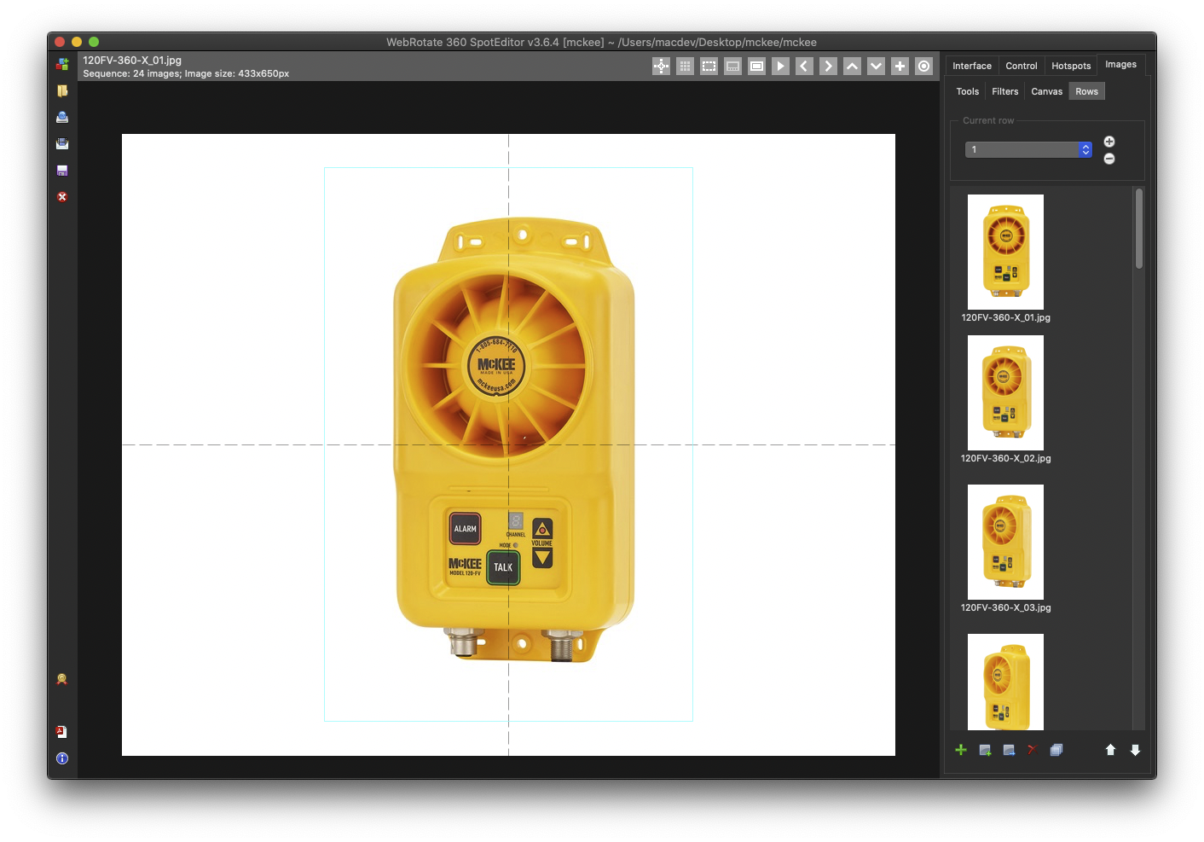The width and height of the screenshot is (1204, 842).
Task: Delete selected image with the red X
Action: (x=1031, y=750)
